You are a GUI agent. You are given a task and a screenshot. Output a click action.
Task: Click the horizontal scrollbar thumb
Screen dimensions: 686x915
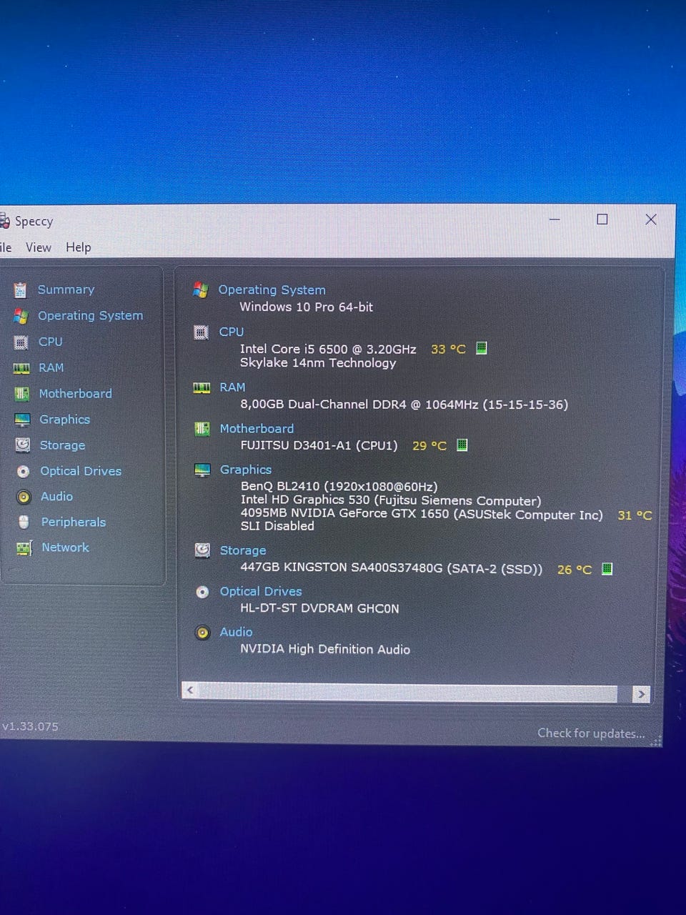click(x=407, y=692)
